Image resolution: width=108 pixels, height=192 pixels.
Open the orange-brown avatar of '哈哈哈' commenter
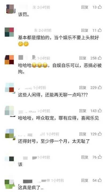[x=9, y=60]
